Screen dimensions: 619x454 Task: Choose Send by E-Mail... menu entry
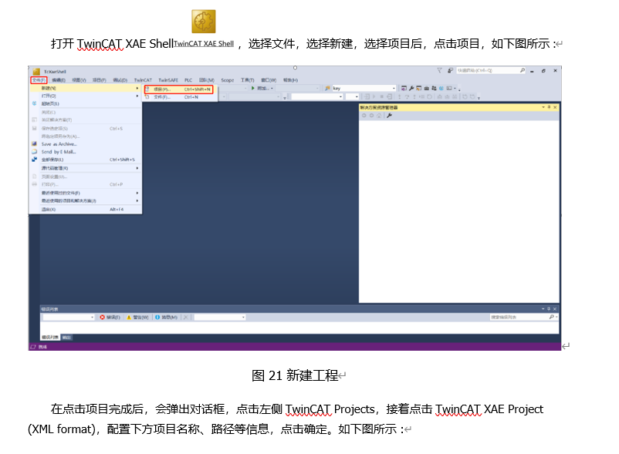pyautogui.click(x=86, y=152)
